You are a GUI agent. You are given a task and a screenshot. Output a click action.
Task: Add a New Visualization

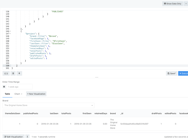pos(36,94)
